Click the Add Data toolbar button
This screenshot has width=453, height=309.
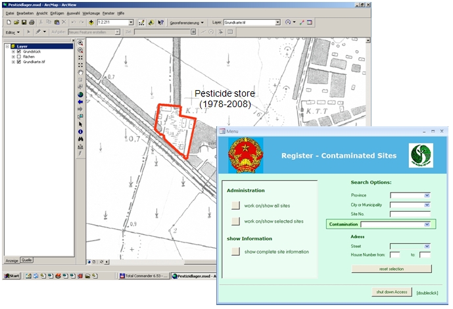coord(91,22)
